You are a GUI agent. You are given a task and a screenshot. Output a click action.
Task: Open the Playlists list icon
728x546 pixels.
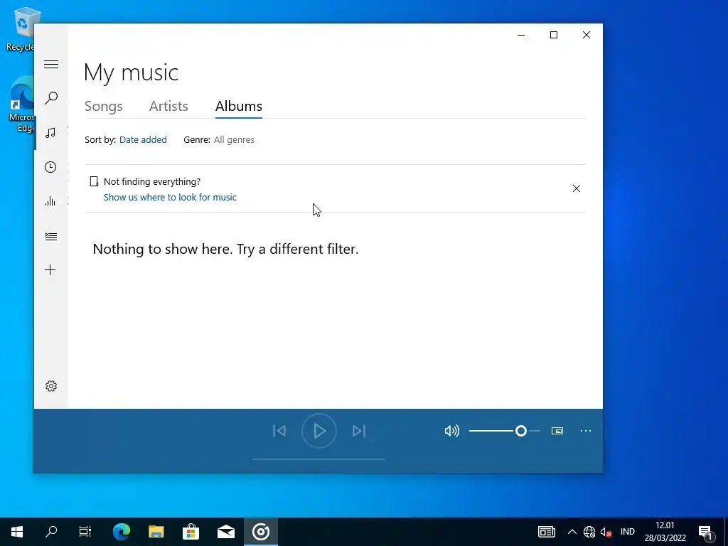(x=51, y=237)
